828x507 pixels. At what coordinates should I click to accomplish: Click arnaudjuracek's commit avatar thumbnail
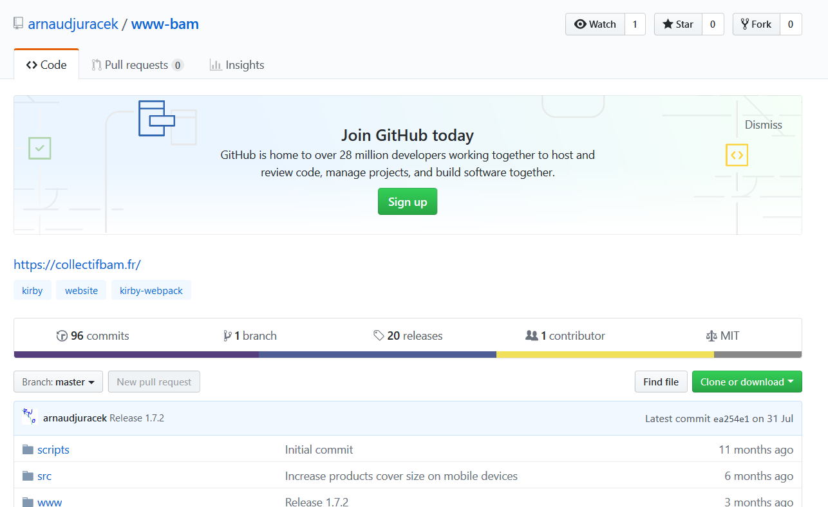click(x=30, y=417)
